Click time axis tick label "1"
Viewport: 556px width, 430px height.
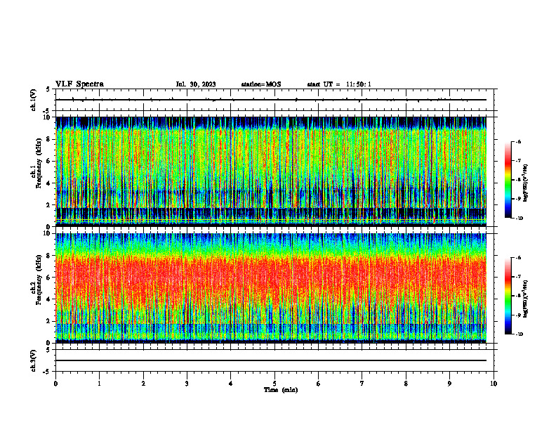click(99, 384)
